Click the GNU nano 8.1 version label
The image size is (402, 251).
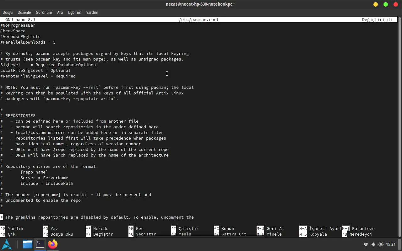coord(20,20)
